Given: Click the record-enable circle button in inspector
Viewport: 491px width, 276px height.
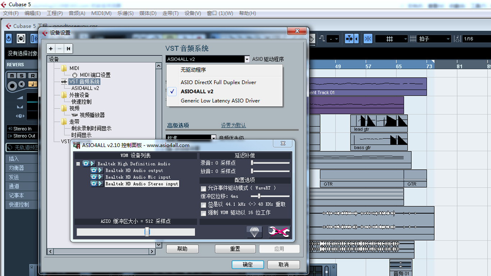Looking at the screenshot, I should pyautogui.click(x=12, y=86).
